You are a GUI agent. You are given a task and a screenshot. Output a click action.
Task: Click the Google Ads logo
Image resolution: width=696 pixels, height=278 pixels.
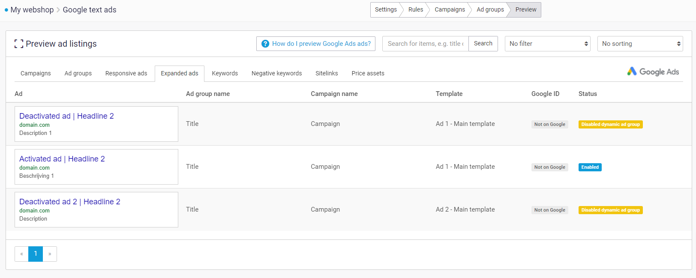click(x=653, y=72)
